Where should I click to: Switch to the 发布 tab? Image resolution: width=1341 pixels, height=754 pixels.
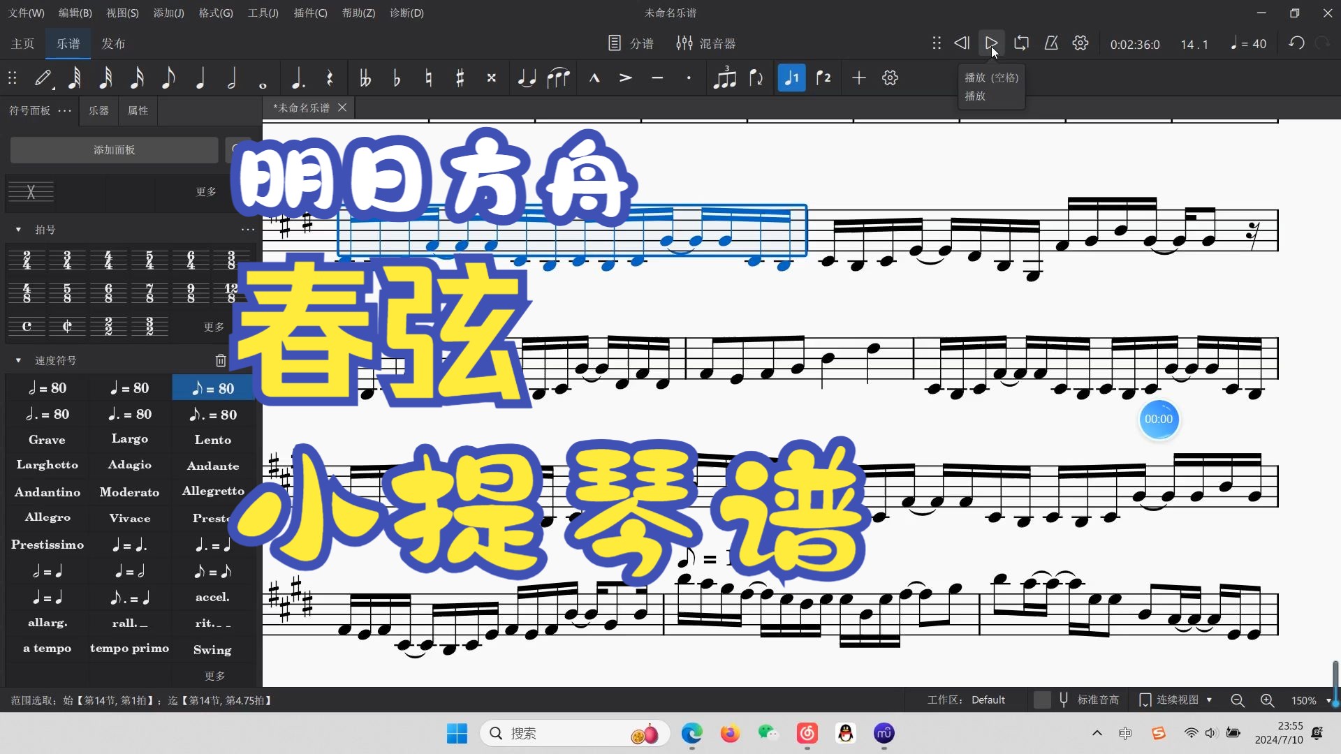click(x=113, y=43)
